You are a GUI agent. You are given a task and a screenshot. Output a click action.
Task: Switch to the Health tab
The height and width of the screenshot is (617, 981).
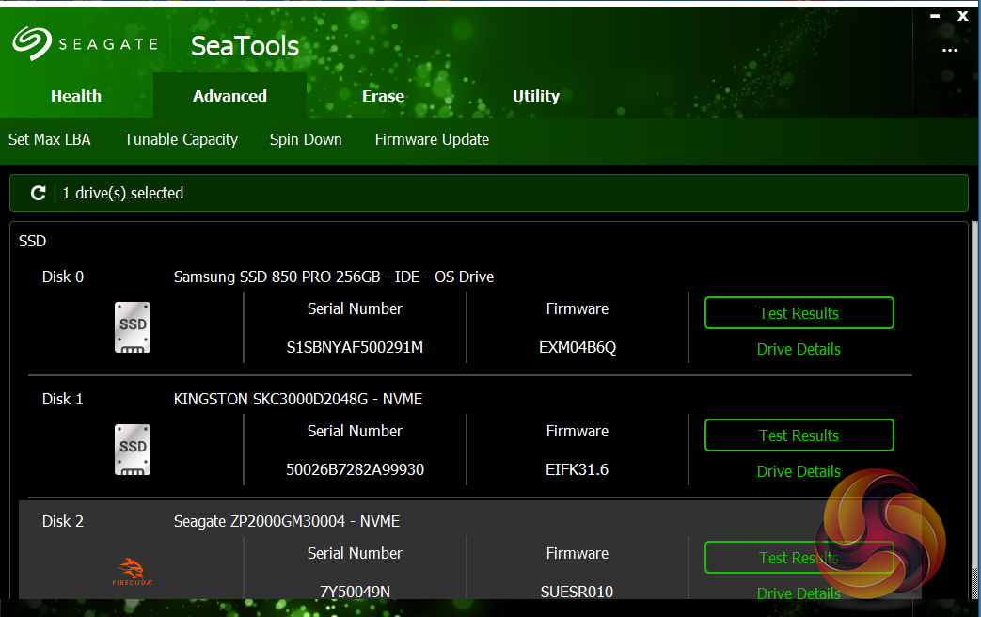pos(76,96)
